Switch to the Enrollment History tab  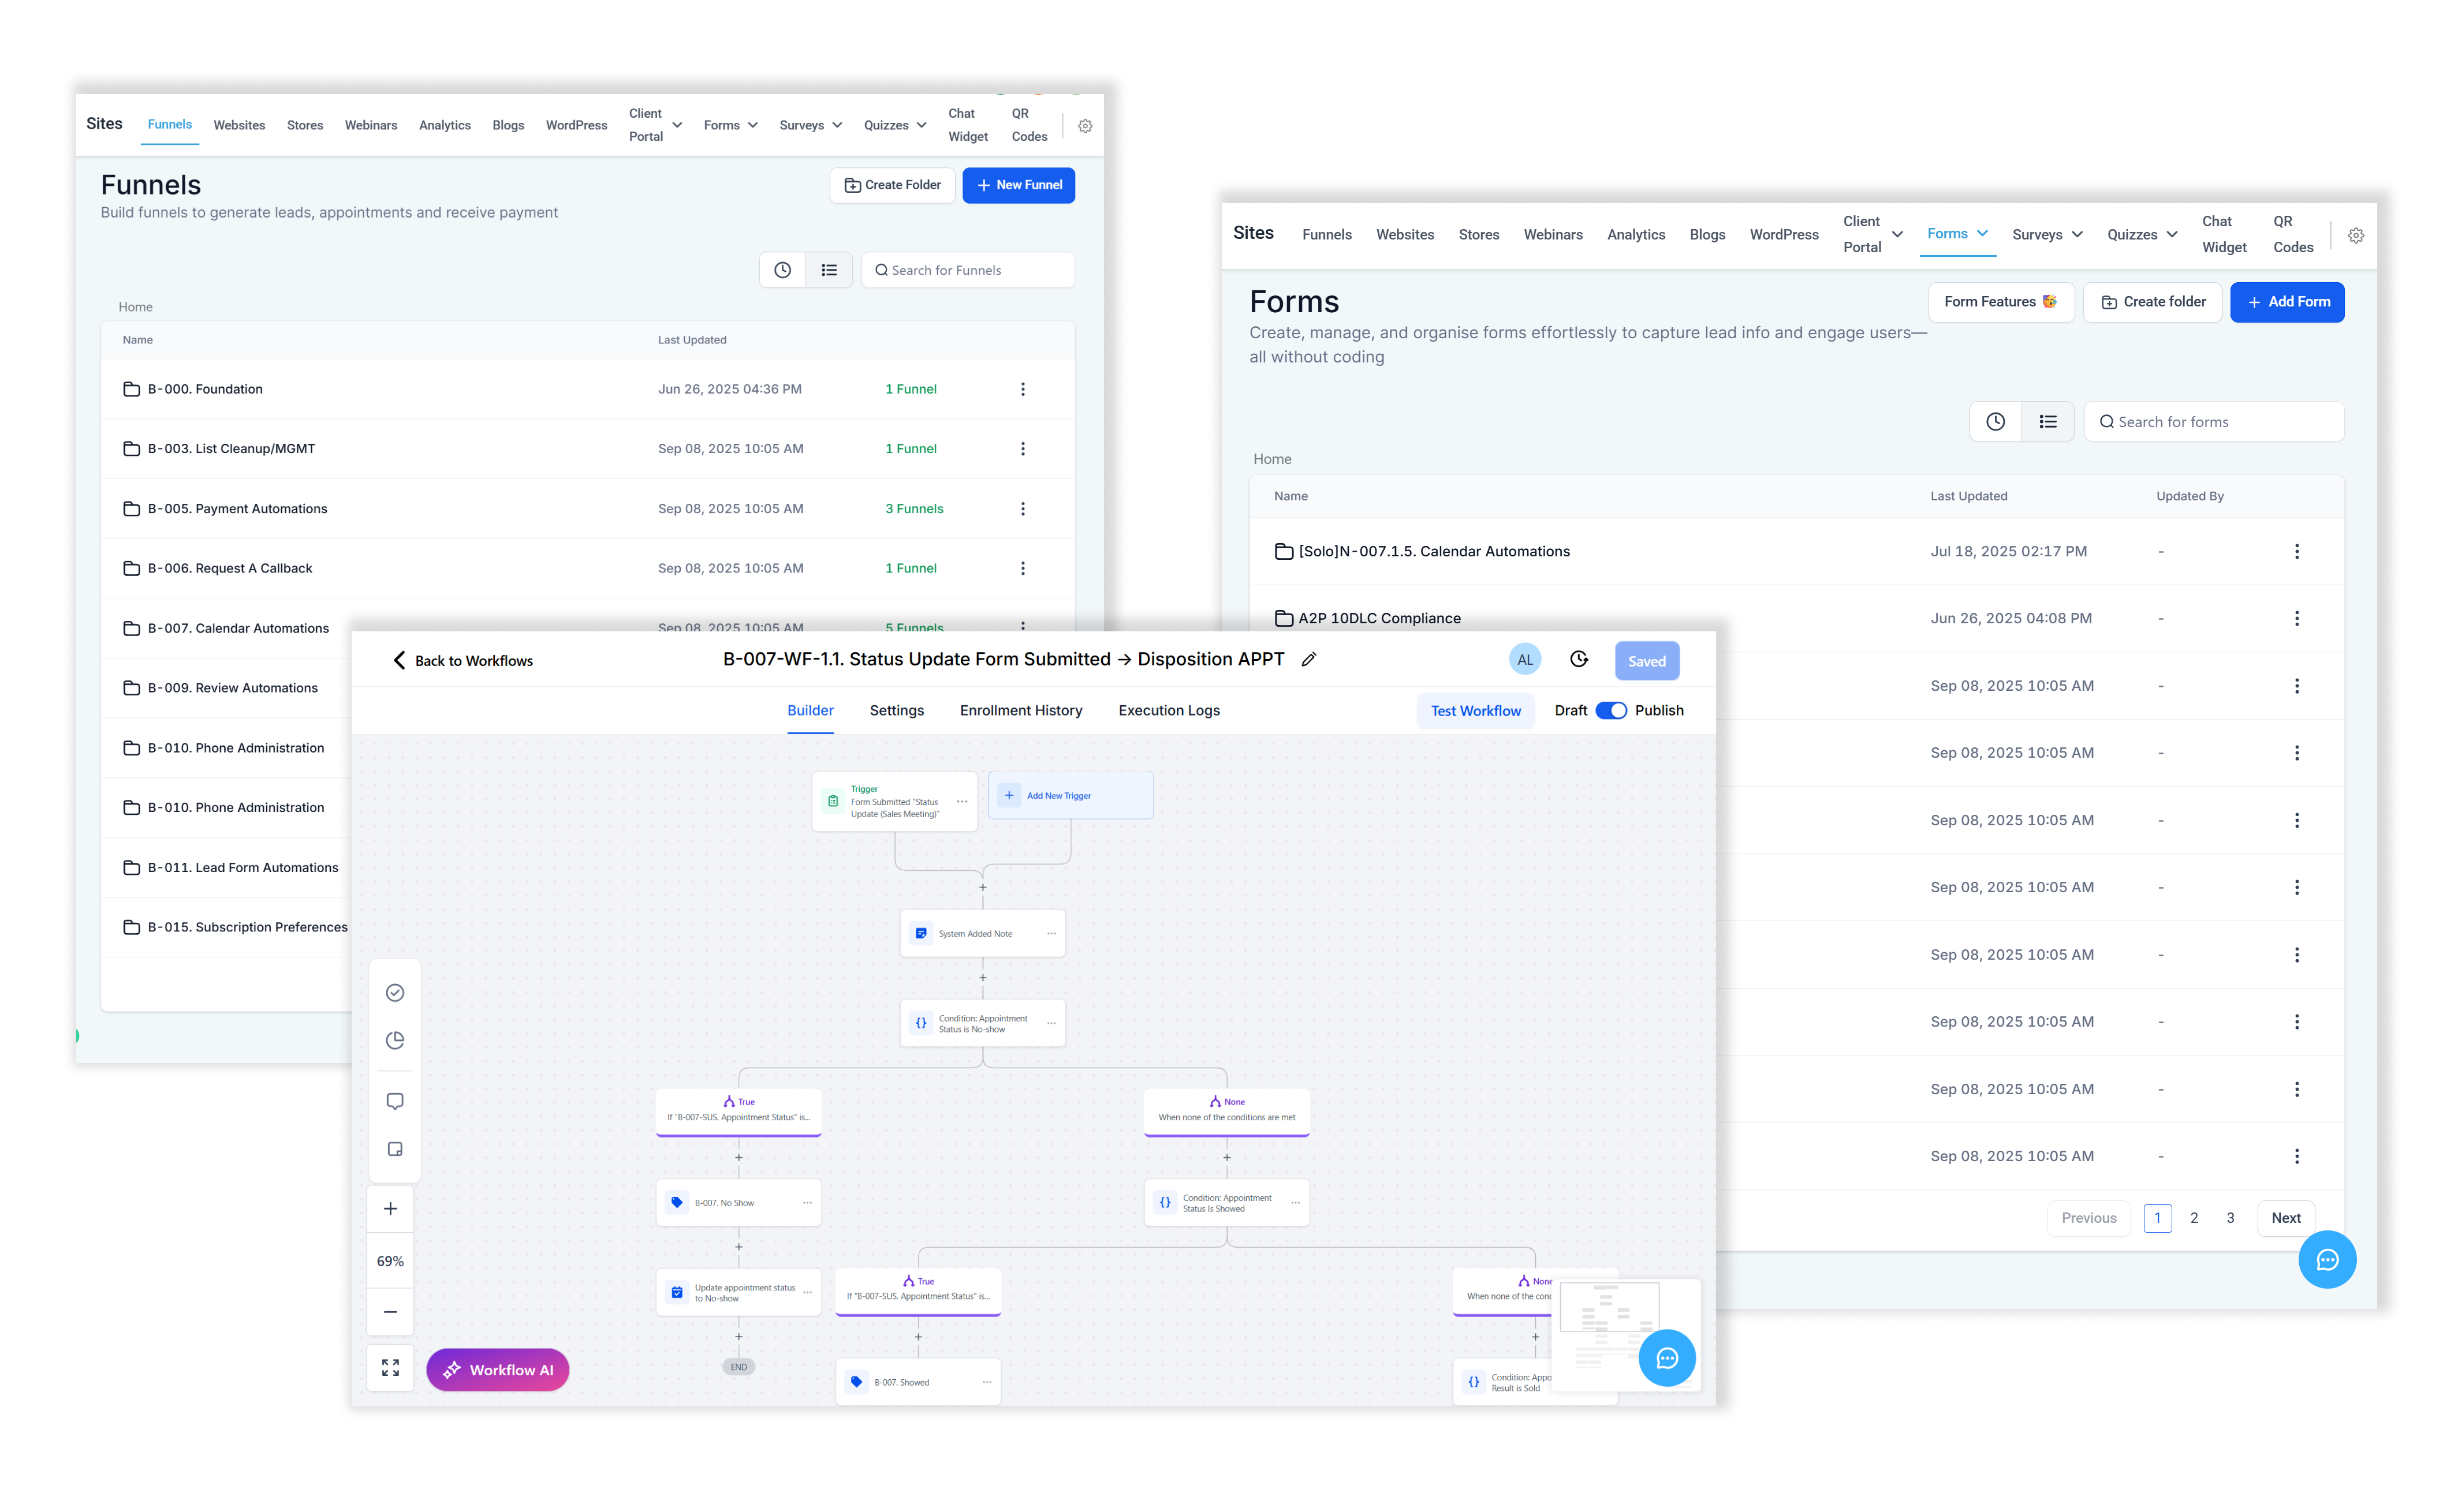click(x=1020, y=711)
